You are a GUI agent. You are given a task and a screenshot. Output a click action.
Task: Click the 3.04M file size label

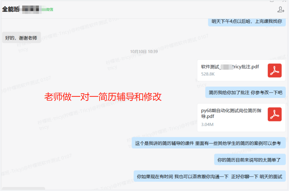tap(207, 124)
